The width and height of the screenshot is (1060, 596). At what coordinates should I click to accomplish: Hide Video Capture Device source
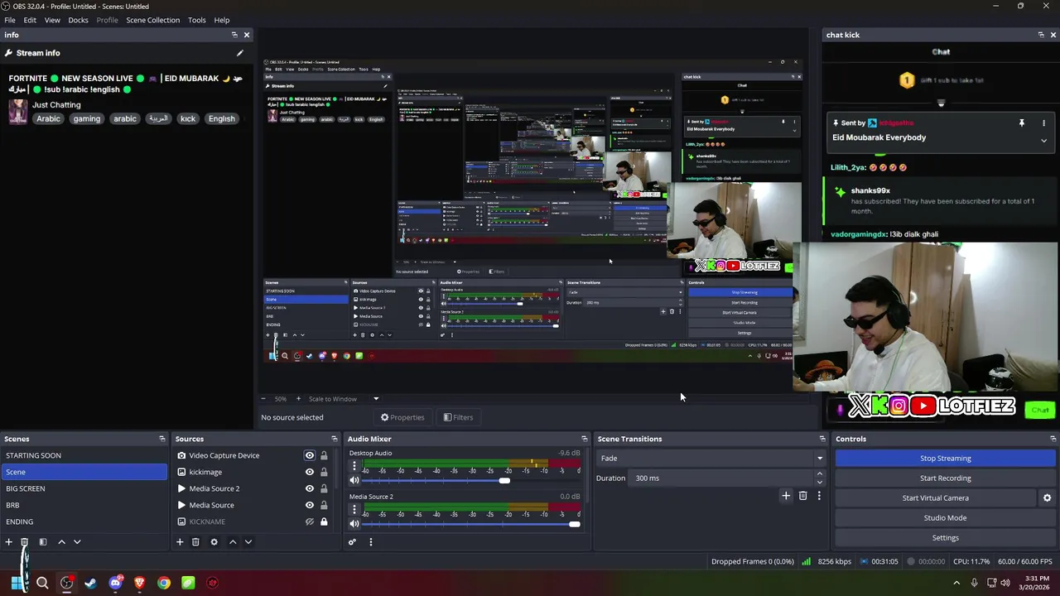point(310,455)
